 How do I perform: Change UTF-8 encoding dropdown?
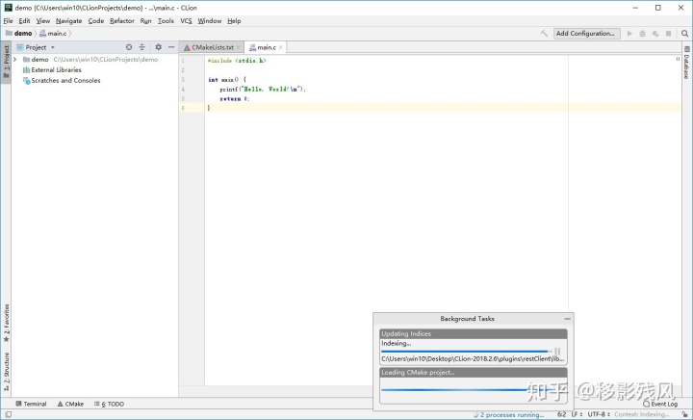click(x=599, y=414)
